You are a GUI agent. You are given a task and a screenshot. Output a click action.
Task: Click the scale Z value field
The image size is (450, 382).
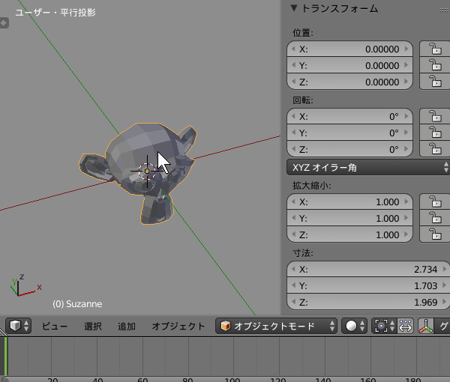(x=349, y=234)
